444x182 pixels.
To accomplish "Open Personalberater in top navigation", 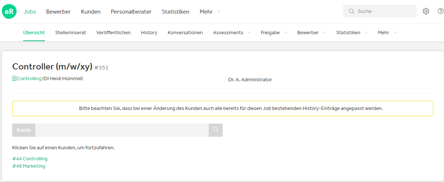I will [x=131, y=12].
